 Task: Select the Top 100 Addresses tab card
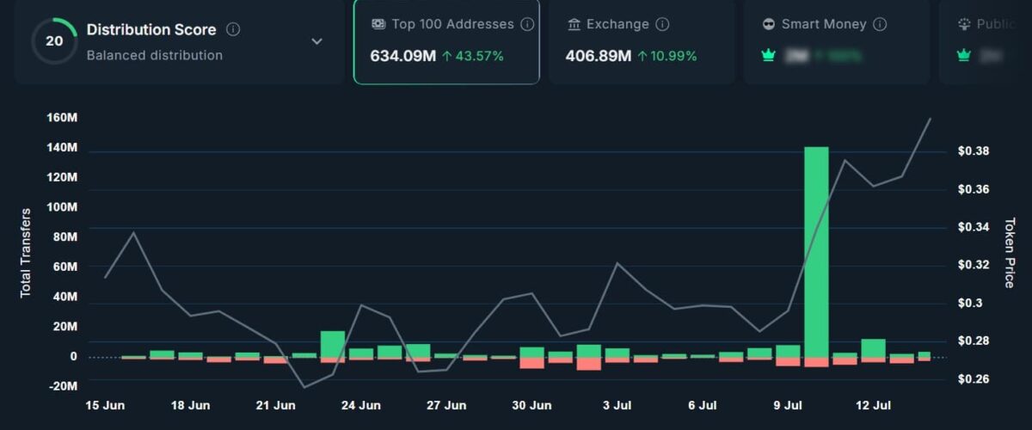tap(446, 41)
